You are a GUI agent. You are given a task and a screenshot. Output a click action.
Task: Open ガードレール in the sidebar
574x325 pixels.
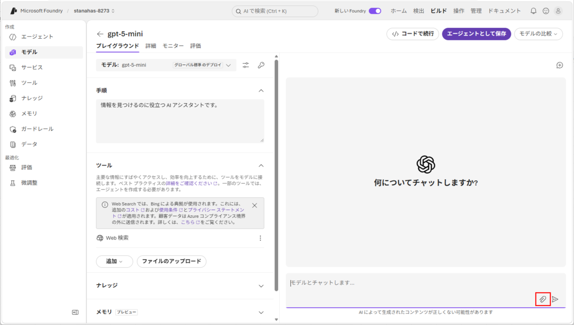point(44,129)
